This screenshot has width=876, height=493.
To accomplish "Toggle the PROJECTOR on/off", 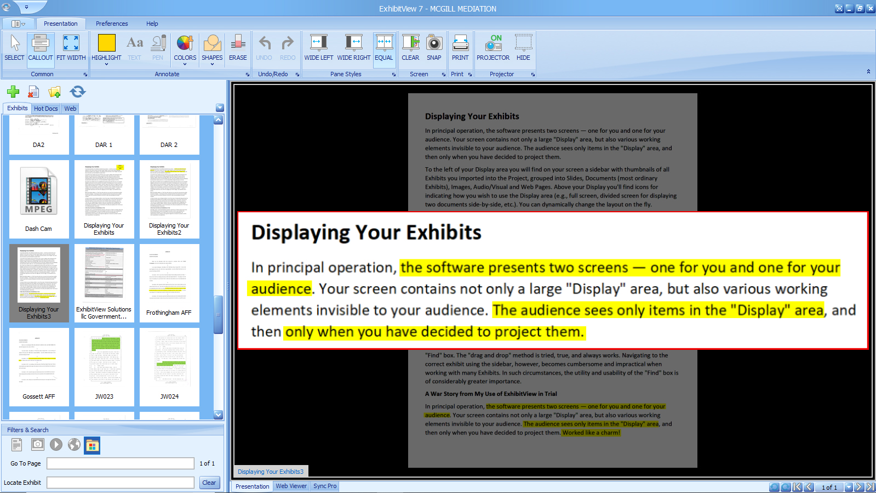I will point(493,48).
